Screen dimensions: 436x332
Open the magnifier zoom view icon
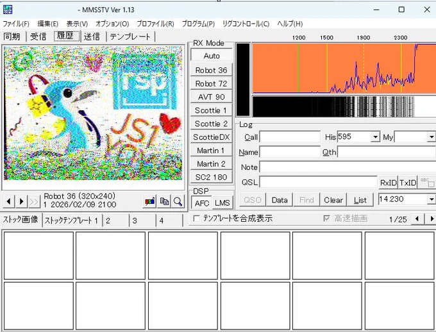click(x=178, y=201)
